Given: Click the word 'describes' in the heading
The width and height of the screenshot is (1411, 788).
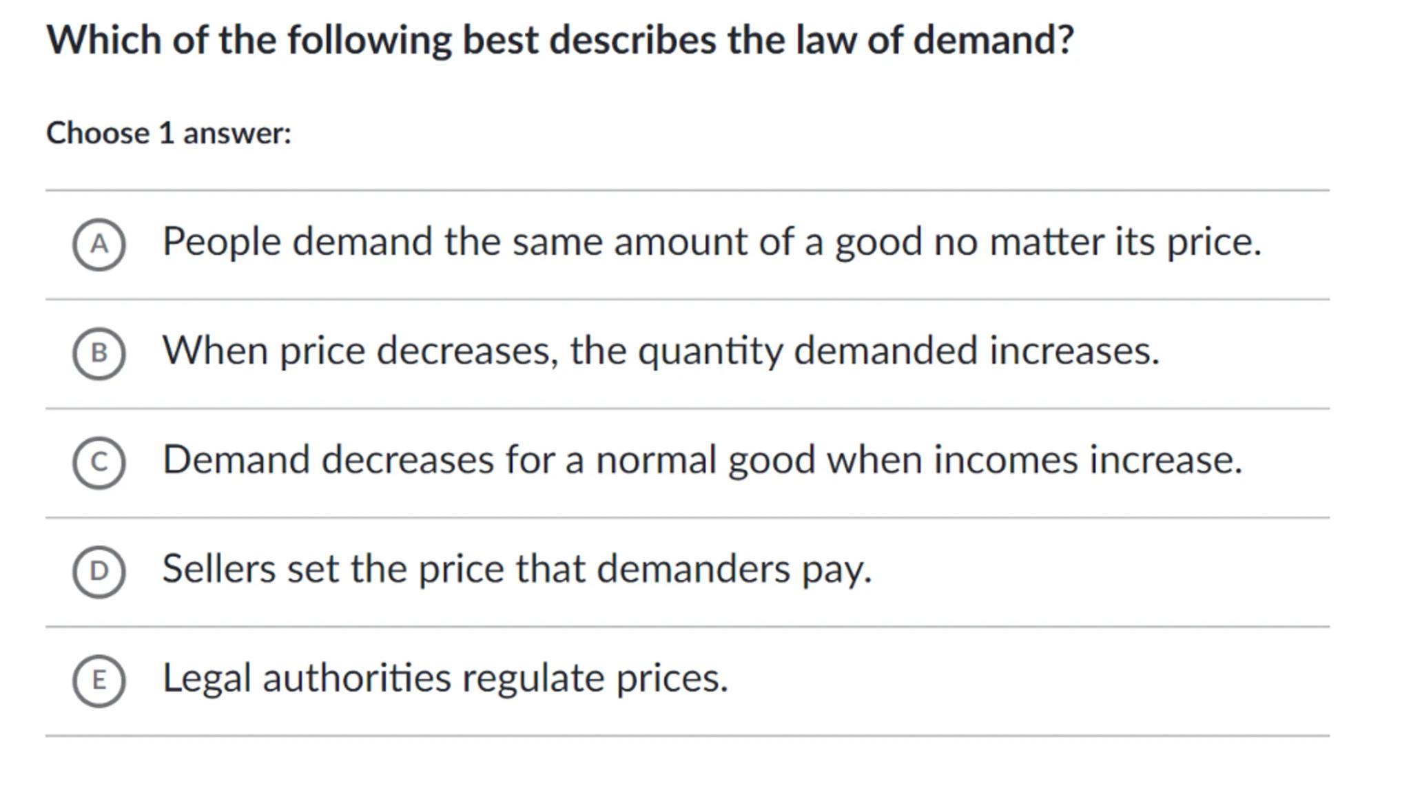Looking at the screenshot, I should 632,40.
